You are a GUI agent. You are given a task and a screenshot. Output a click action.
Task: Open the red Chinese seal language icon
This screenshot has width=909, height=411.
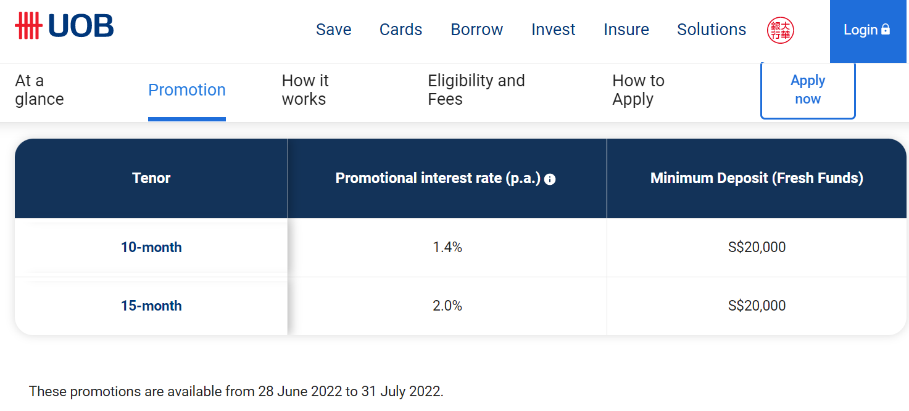(780, 30)
